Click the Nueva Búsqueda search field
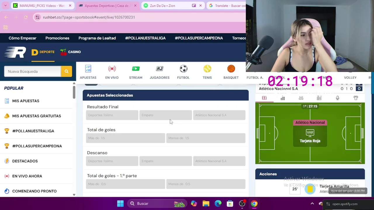This screenshot has width=374, height=210. tap(32, 71)
